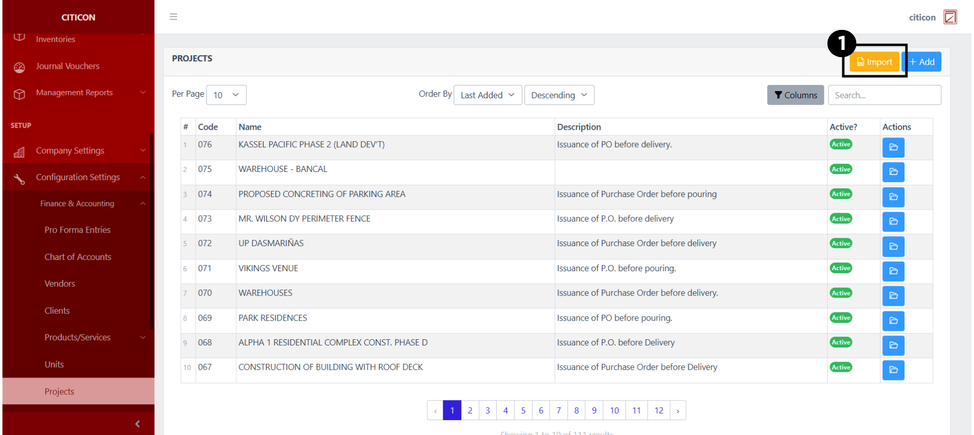Click into the Search field
The width and height of the screenshot is (974, 435).
(x=884, y=95)
